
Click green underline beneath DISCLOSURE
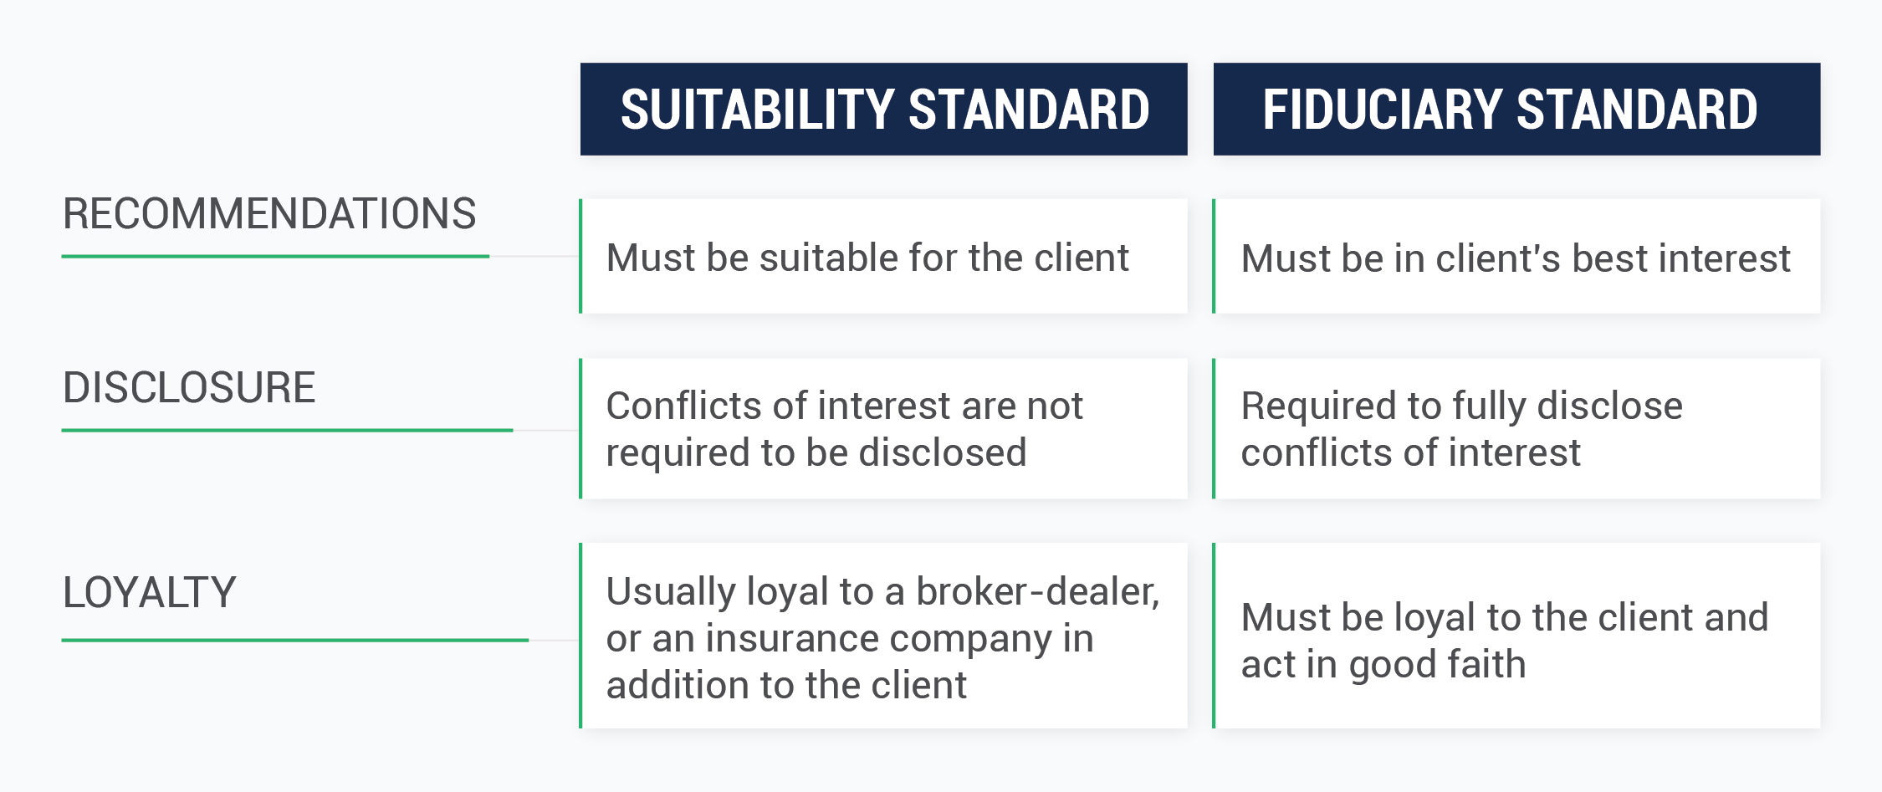pyautogui.click(x=287, y=430)
